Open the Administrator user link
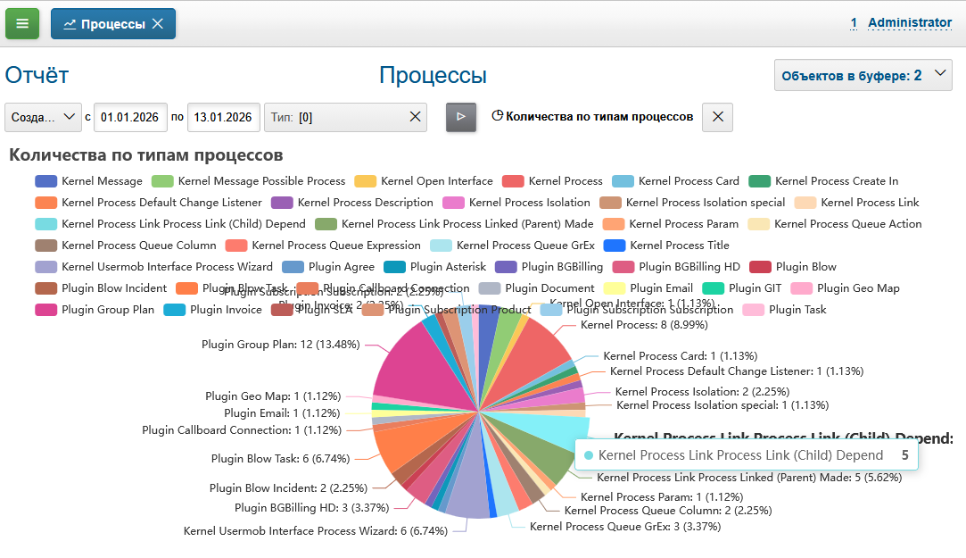This screenshot has width=966, height=558. coord(909,22)
